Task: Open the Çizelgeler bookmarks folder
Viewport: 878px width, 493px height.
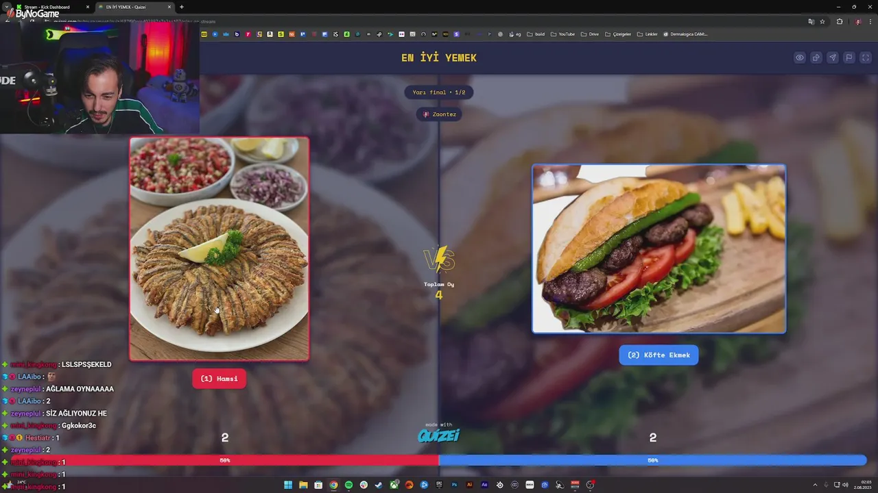Action: 618,34
